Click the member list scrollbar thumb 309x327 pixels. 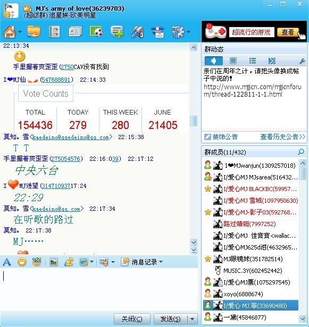[303, 174]
